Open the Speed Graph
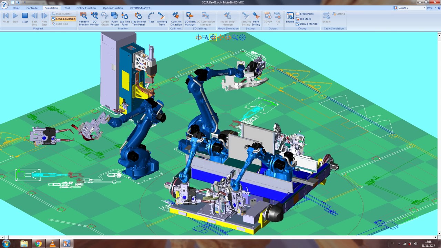 click(x=105, y=19)
